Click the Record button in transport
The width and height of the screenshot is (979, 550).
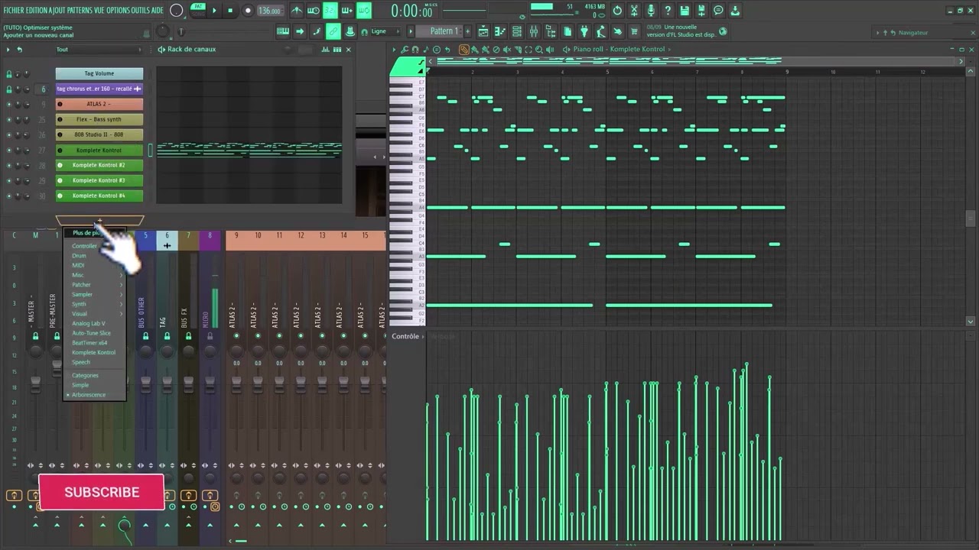[248, 11]
